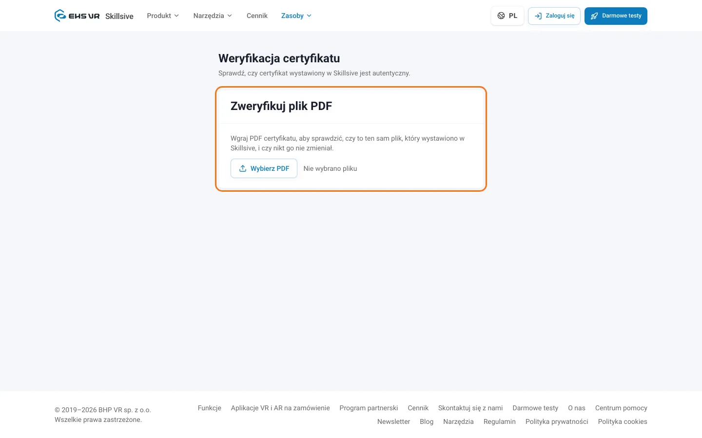Click the login arrow icon beside Zaloguj się
Image resolution: width=702 pixels, height=438 pixels.
click(x=538, y=16)
